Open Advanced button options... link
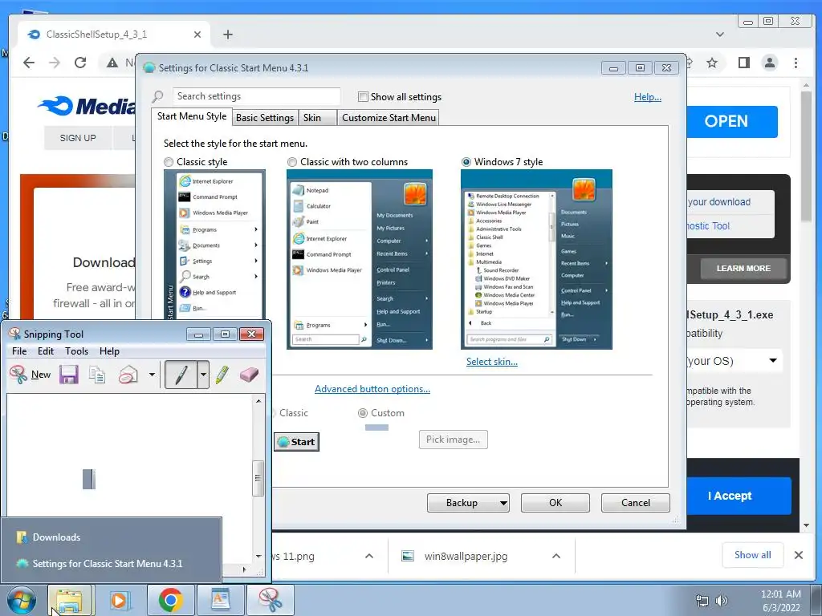 (x=372, y=389)
